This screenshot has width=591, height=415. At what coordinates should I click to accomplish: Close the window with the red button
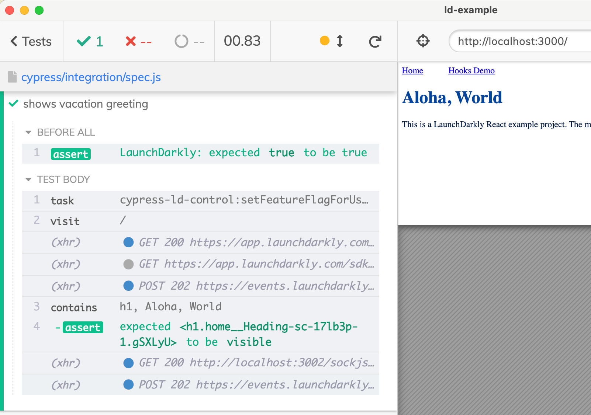pos(10,10)
